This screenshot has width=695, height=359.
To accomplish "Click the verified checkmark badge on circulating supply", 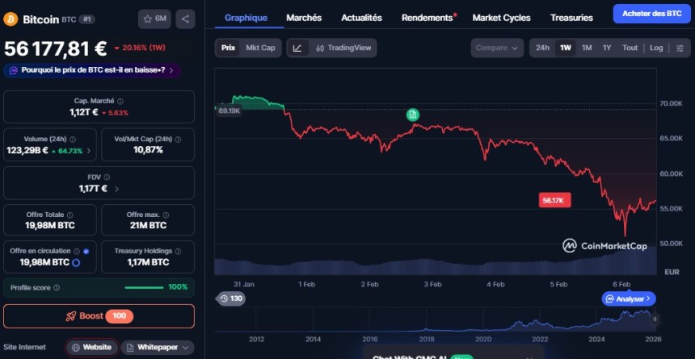I will pos(86,251).
